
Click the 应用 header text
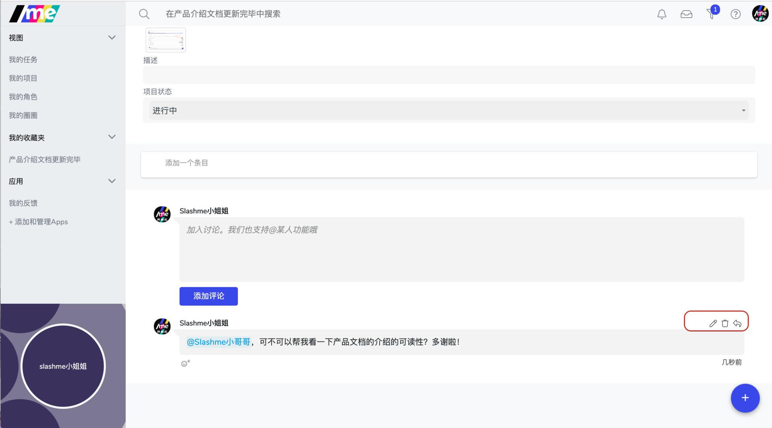click(x=16, y=181)
